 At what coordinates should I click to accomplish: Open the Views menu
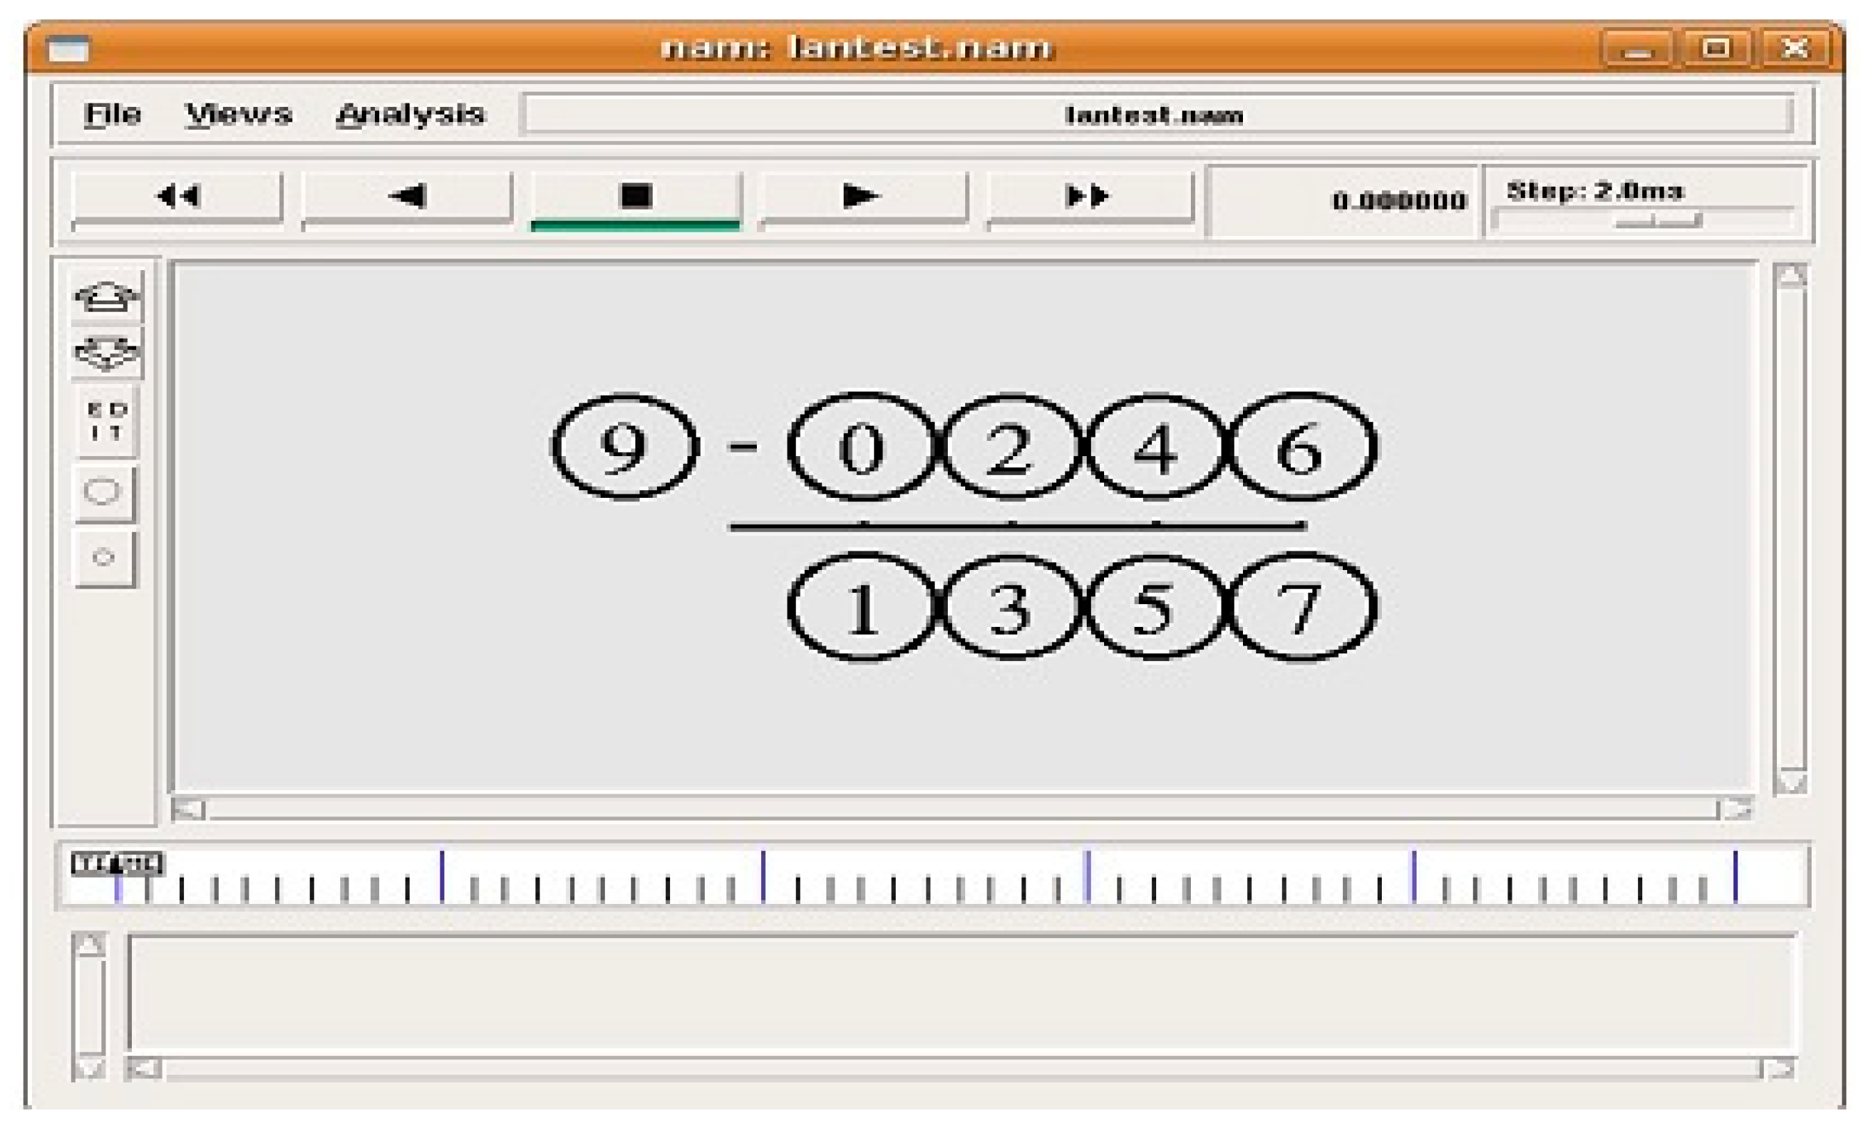click(x=238, y=115)
